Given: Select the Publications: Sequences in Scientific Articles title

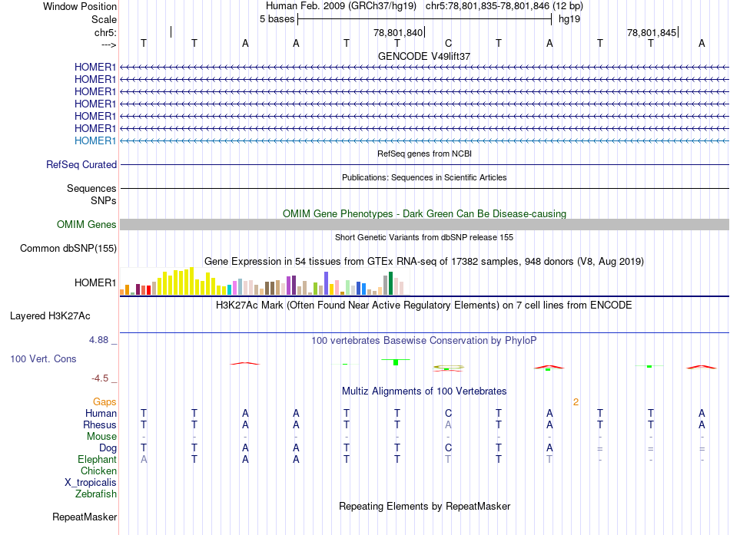Looking at the screenshot, I should pos(424,177).
